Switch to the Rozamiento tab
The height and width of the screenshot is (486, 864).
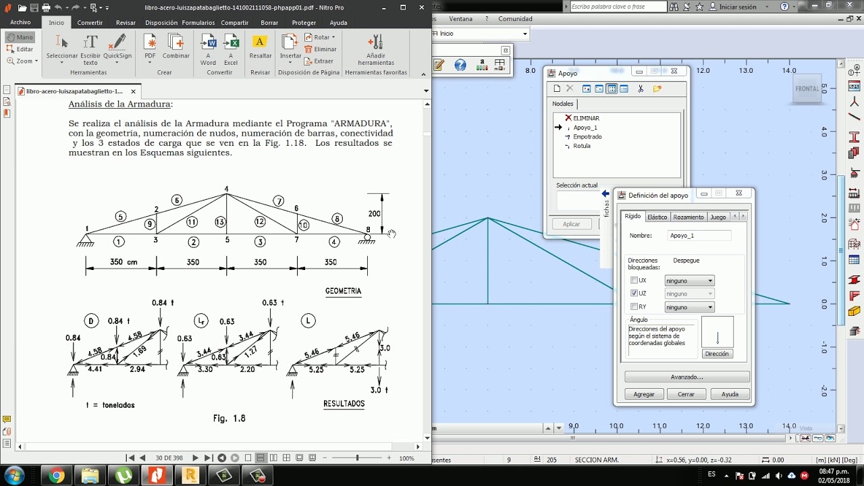coord(688,217)
